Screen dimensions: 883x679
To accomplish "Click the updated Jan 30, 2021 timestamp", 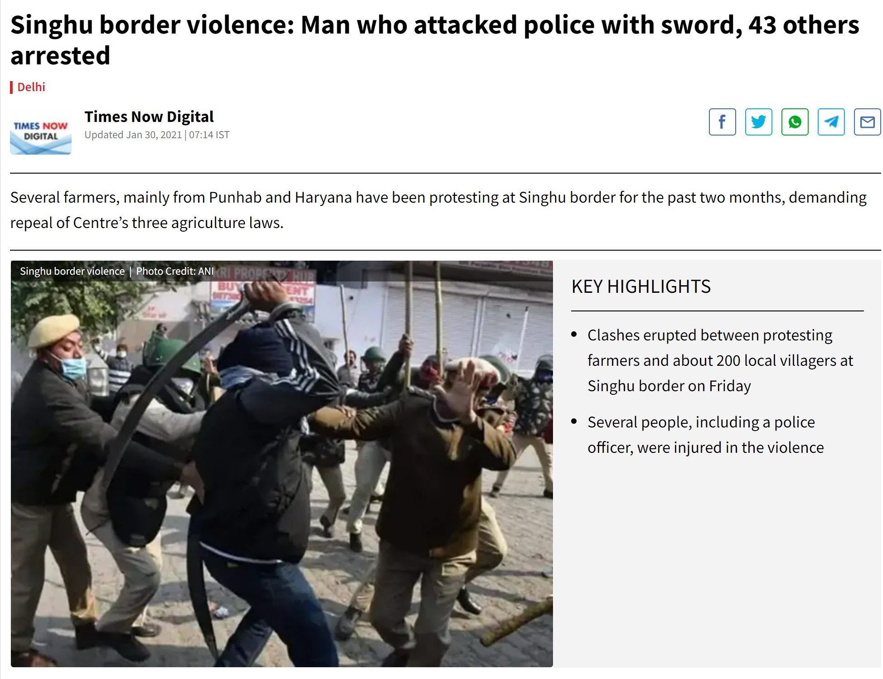I will pyautogui.click(x=157, y=135).
